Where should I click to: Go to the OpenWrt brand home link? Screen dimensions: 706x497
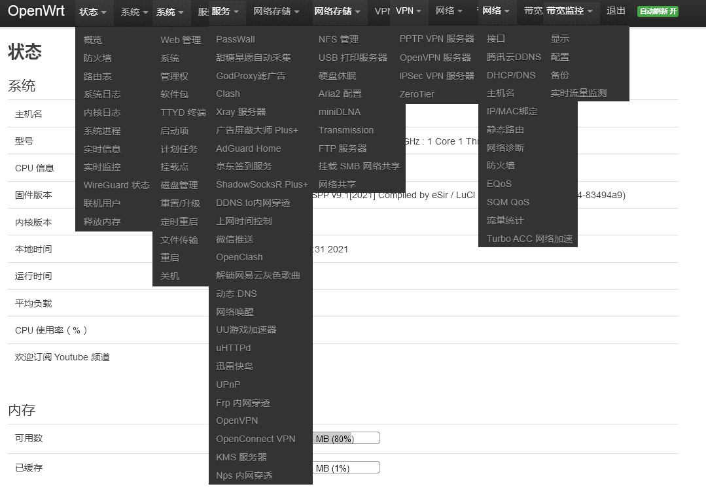[x=37, y=11]
